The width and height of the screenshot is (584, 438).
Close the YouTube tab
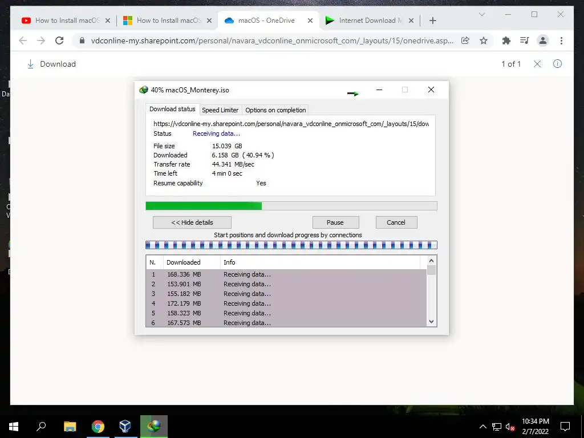point(108,21)
